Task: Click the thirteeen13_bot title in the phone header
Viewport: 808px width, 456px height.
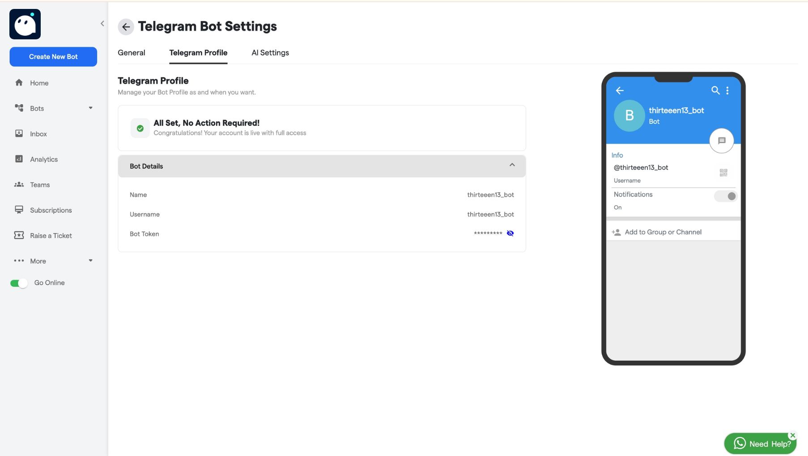Action: (x=676, y=110)
